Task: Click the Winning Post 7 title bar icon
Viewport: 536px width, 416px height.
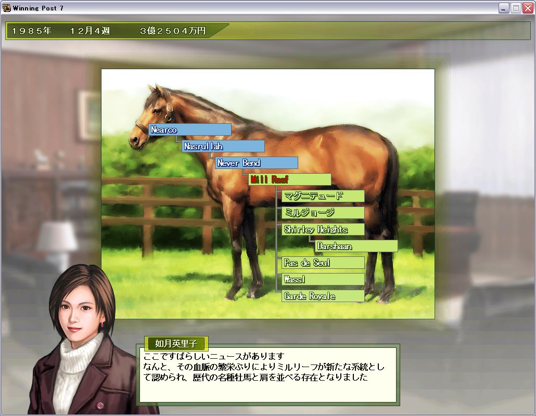Action: click(x=6, y=8)
